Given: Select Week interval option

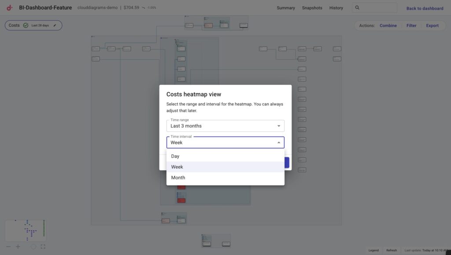Looking at the screenshot, I should pos(177,167).
